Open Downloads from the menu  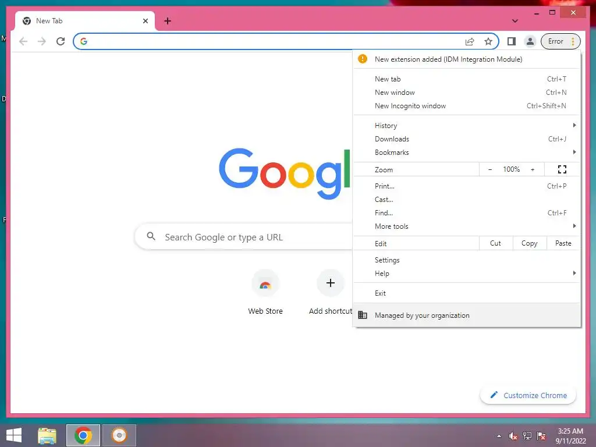tap(467, 139)
